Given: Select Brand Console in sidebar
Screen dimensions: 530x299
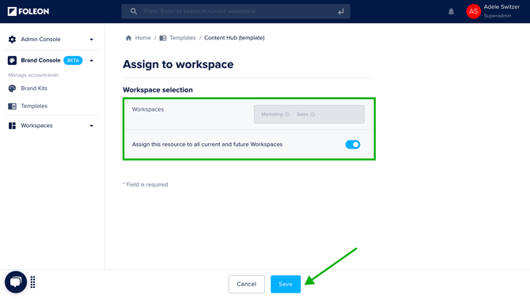Looking at the screenshot, I should coord(40,60).
